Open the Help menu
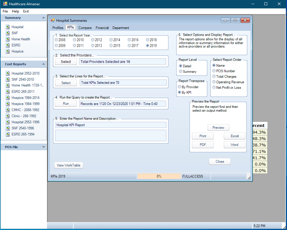Screen dimensions: 287x230 pos(15,11)
